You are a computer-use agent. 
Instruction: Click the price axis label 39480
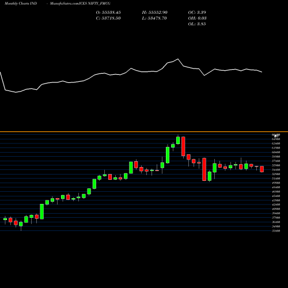pyautogui.click(x=276, y=213)
